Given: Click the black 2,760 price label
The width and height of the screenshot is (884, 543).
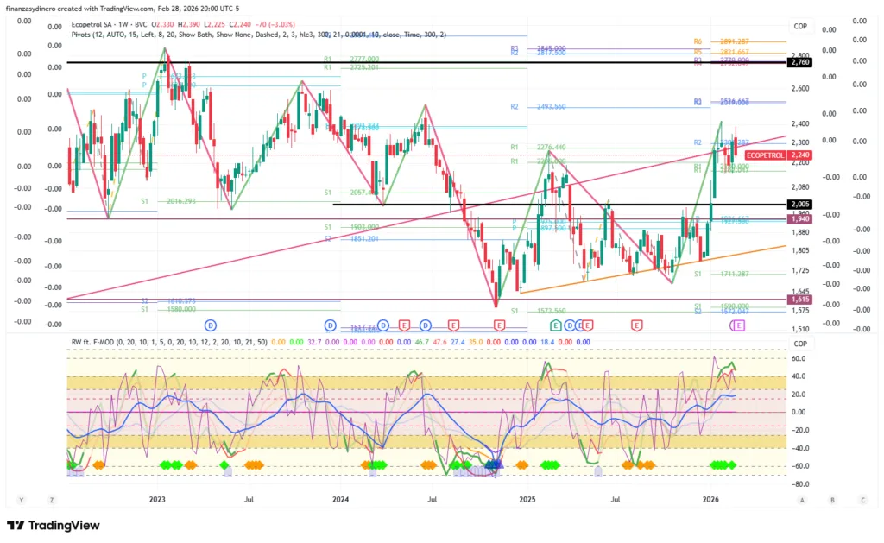Looking at the screenshot, I should (x=799, y=63).
